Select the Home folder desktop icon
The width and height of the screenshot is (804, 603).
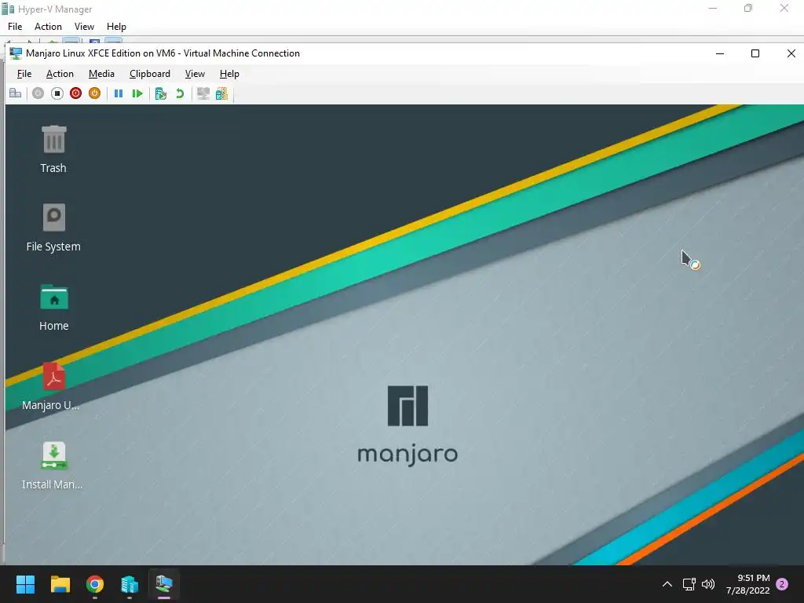click(54, 307)
